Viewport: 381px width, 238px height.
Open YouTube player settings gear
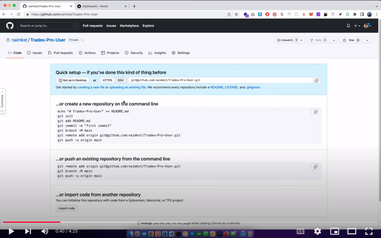(x=317, y=231)
